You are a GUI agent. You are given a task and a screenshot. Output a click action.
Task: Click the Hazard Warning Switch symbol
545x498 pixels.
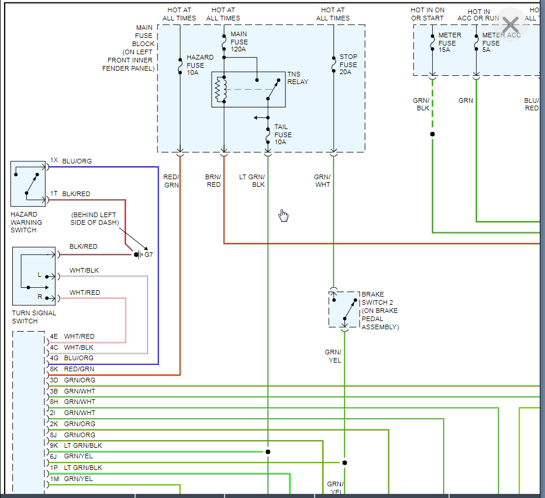click(28, 183)
